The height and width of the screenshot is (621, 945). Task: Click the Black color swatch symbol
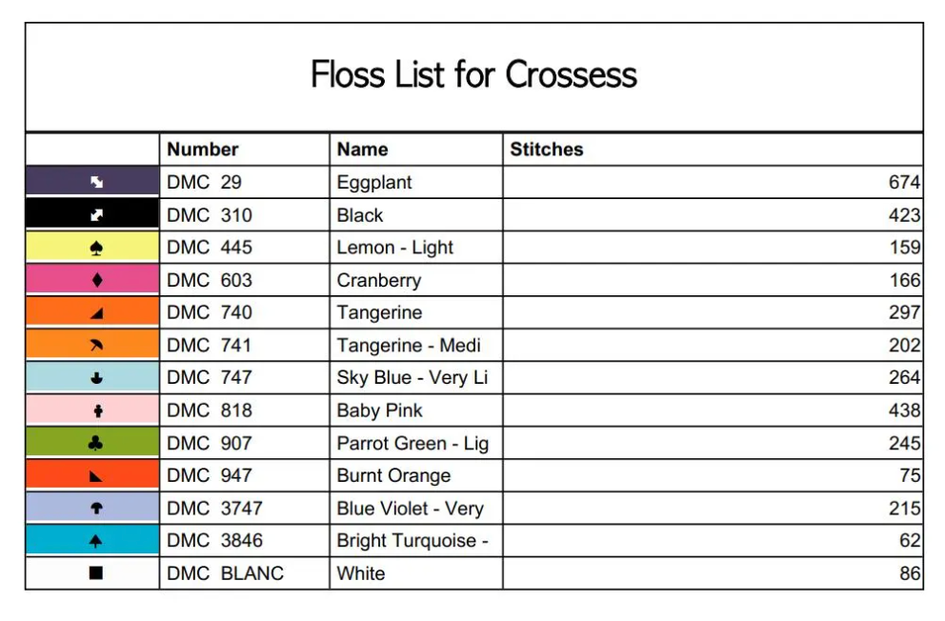point(96,215)
